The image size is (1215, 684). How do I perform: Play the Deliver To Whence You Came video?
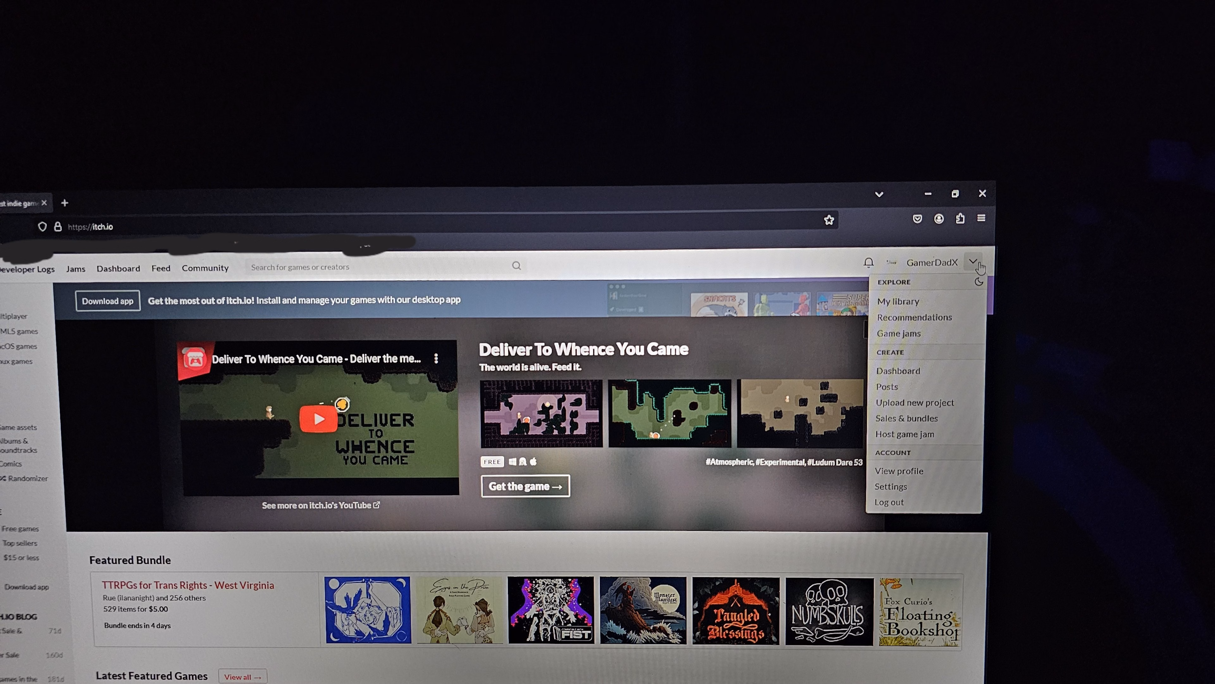pyautogui.click(x=318, y=419)
